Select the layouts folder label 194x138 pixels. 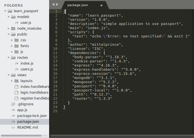(x=26, y=81)
